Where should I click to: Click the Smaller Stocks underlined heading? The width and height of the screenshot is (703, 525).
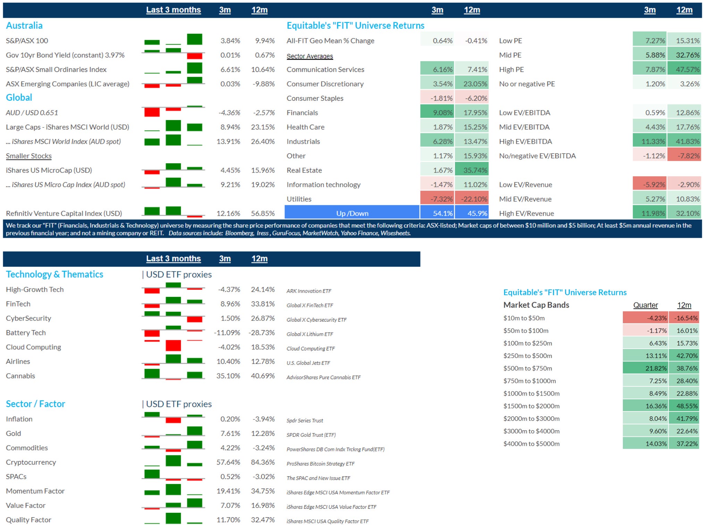tap(29, 156)
